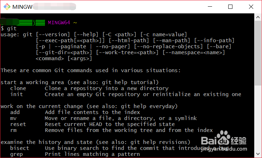The width and height of the screenshot is (262, 158).
Task: Click the 'reset' command name
Action: click(18, 124)
